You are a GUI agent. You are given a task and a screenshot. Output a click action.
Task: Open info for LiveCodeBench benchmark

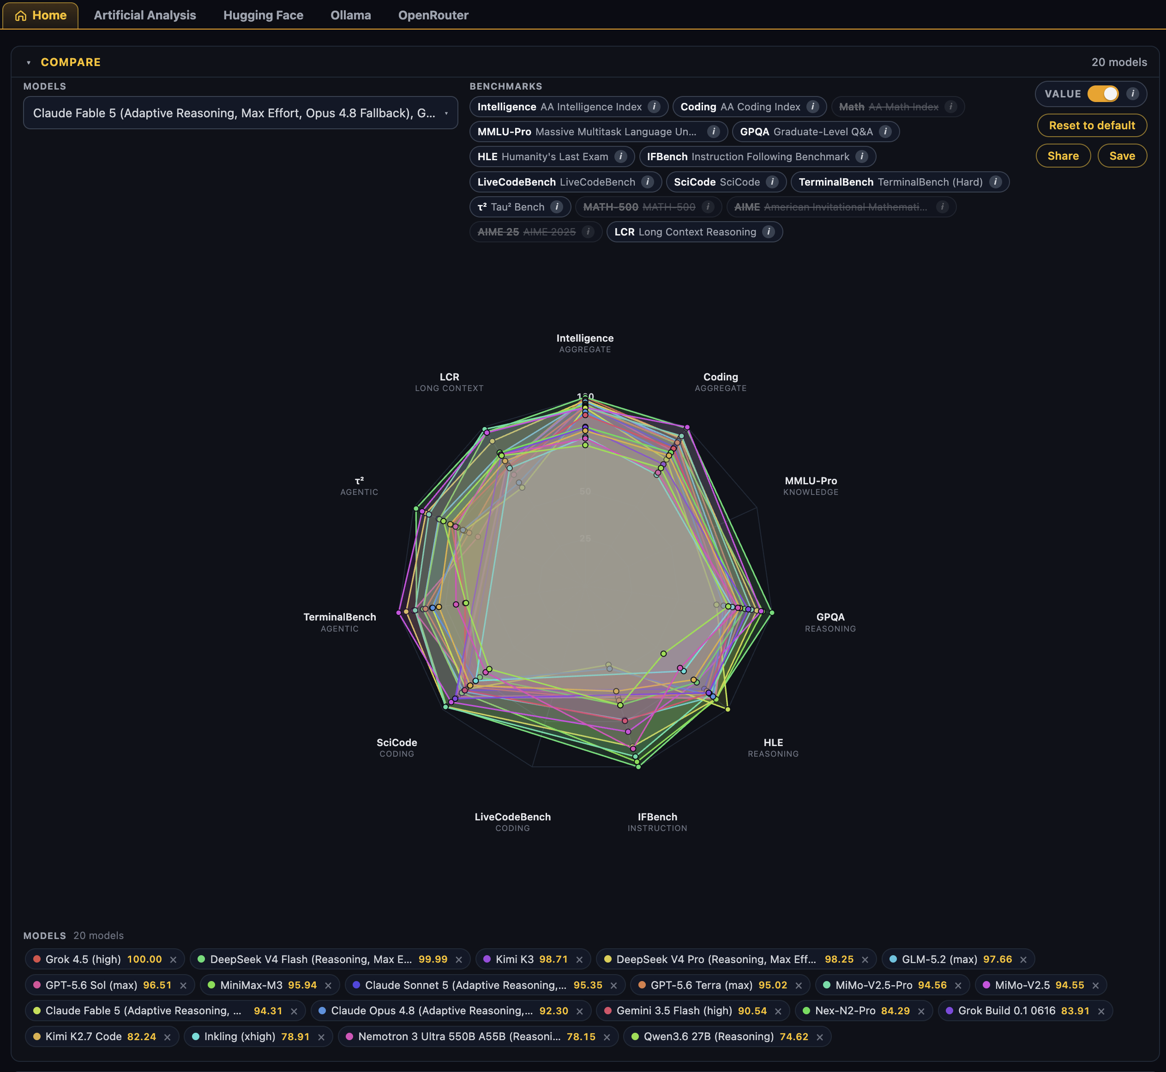pos(648,182)
